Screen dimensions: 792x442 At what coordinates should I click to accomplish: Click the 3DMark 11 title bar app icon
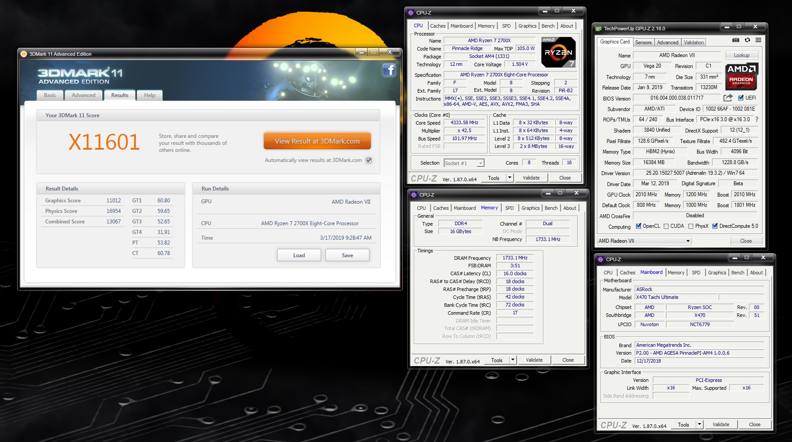pos(24,54)
